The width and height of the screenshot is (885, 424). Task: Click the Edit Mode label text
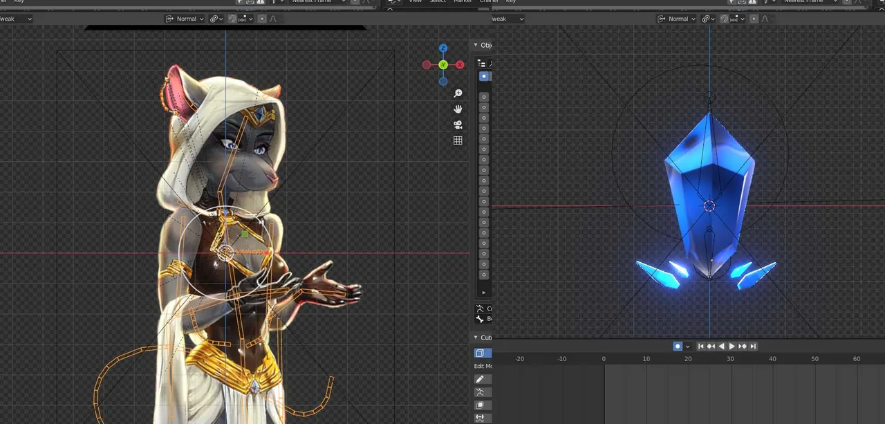pyautogui.click(x=483, y=366)
